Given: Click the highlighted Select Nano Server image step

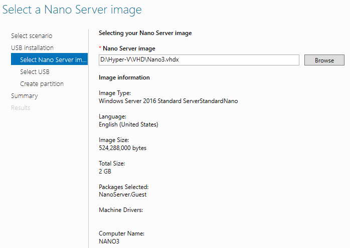Looking at the screenshot, I should pos(53,60).
